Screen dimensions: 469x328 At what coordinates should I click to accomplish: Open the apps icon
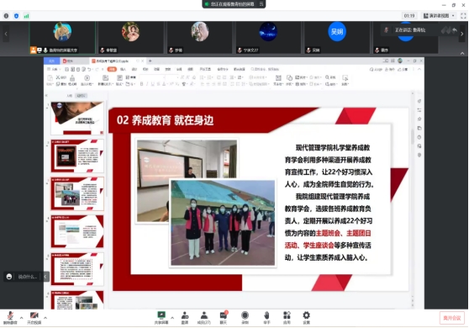point(287,318)
